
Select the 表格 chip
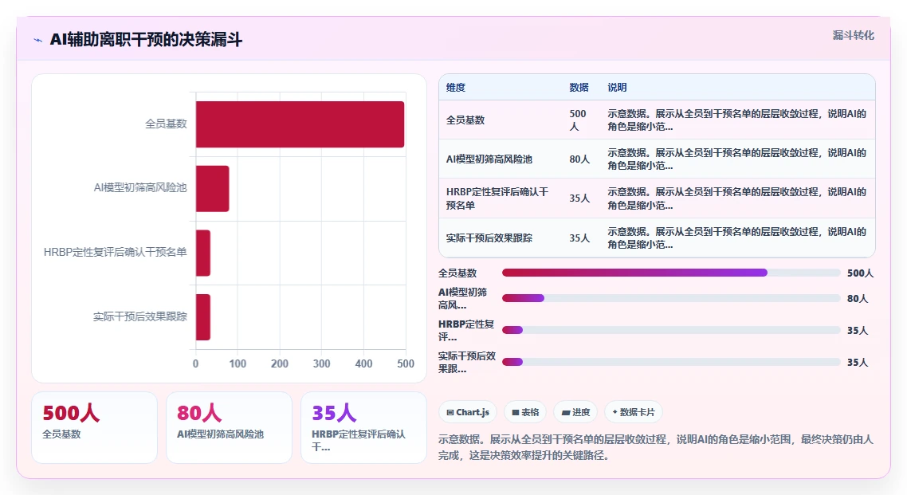[524, 412]
